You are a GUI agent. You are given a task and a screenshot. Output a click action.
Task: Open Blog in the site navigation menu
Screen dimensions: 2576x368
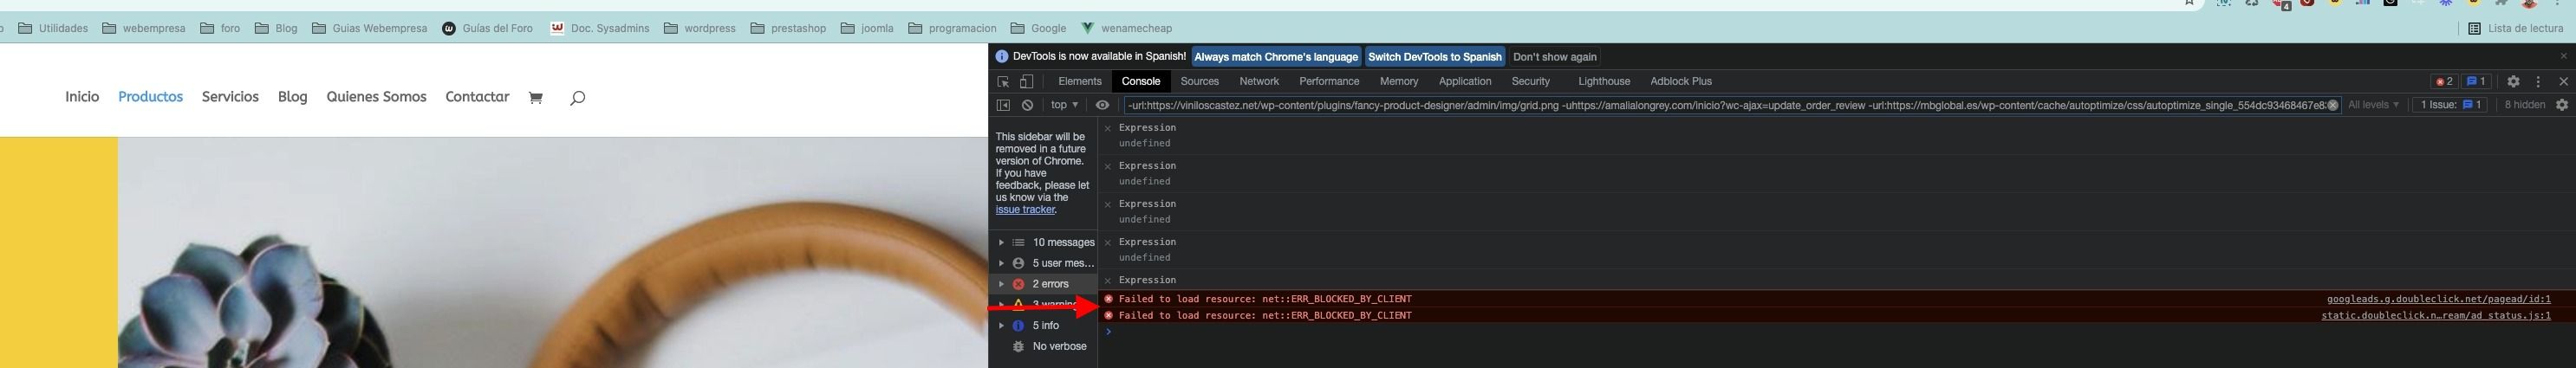coord(292,97)
